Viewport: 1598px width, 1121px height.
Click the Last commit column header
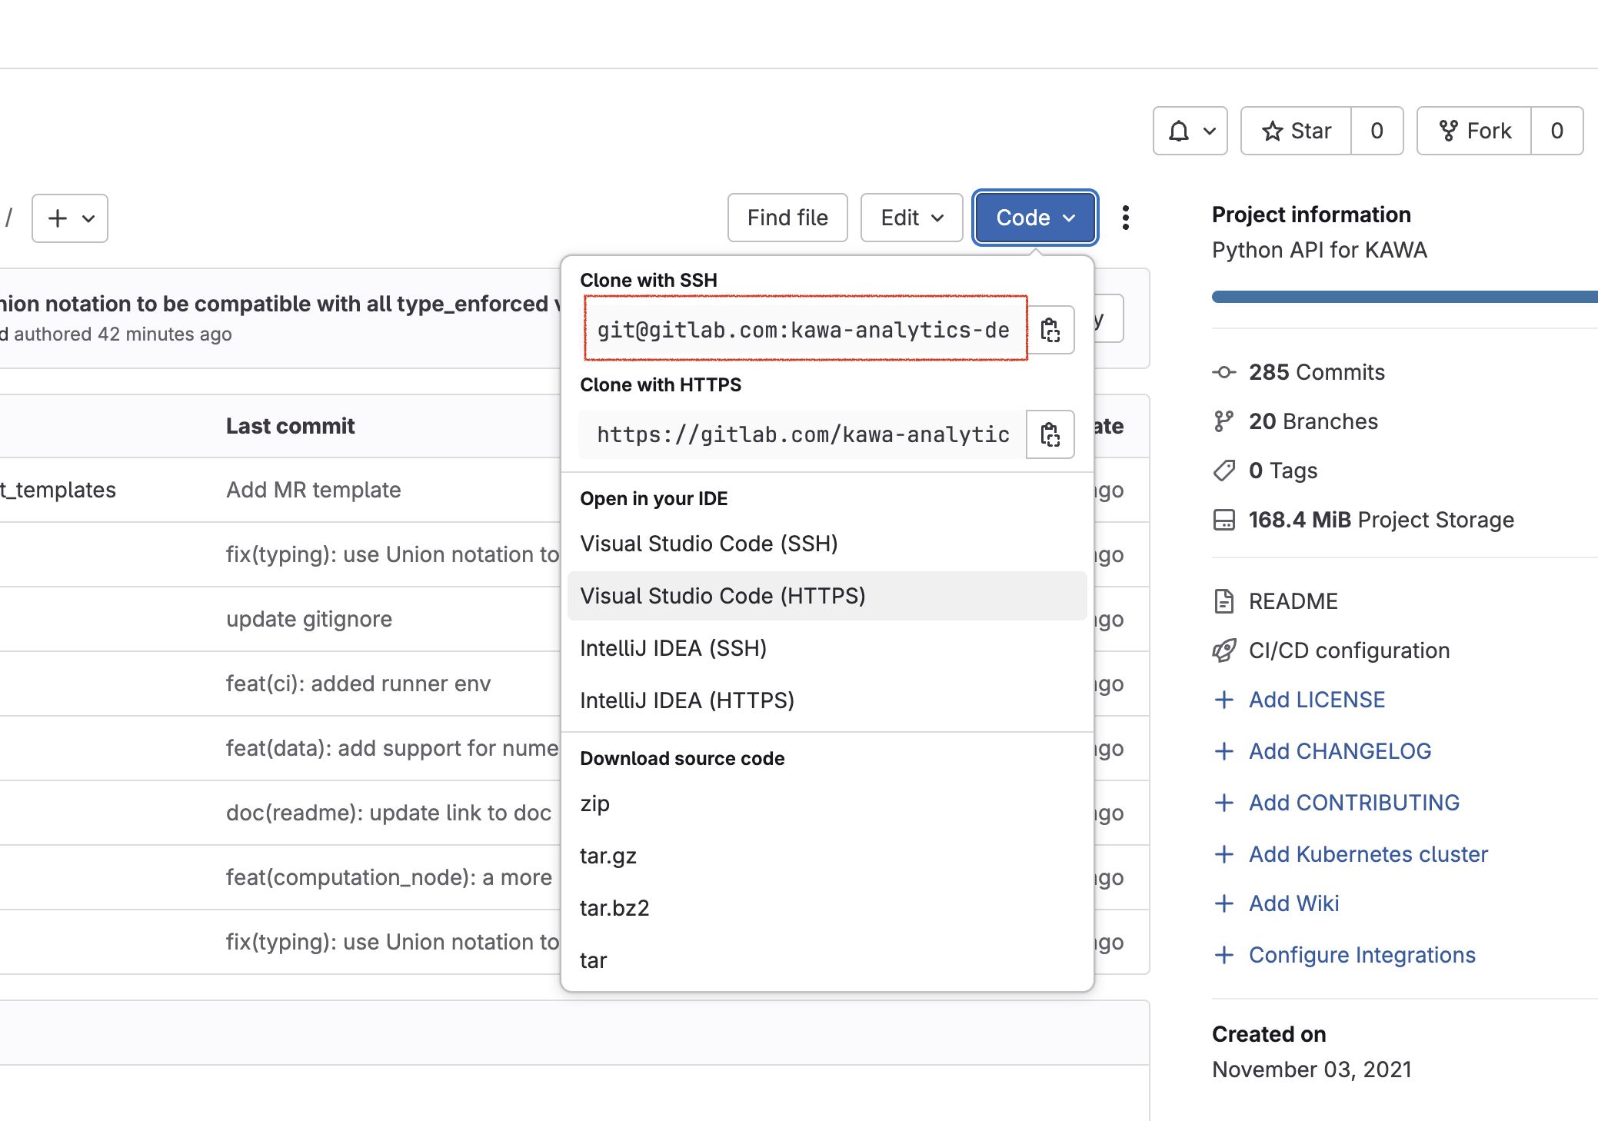290,426
